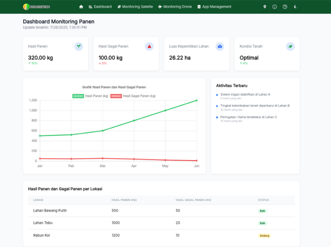
Task: Click the Kondisi Tanah leaf icon
Action: 290,46
